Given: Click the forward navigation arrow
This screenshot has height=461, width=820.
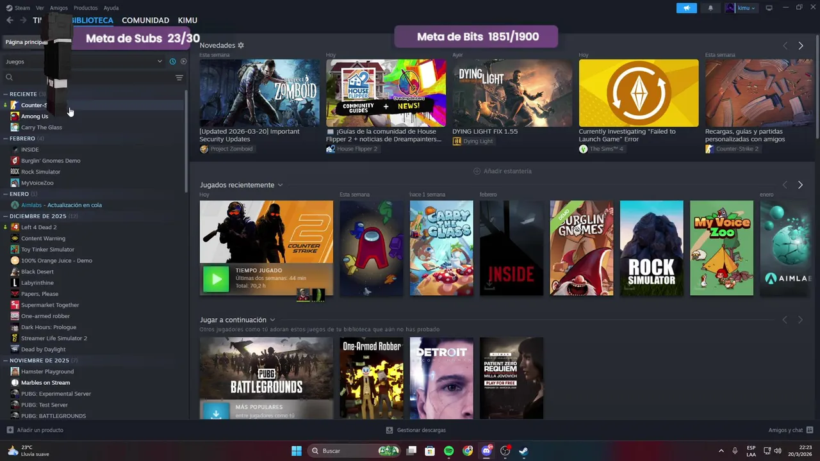Looking at the screenshot, I should (23, 20).
